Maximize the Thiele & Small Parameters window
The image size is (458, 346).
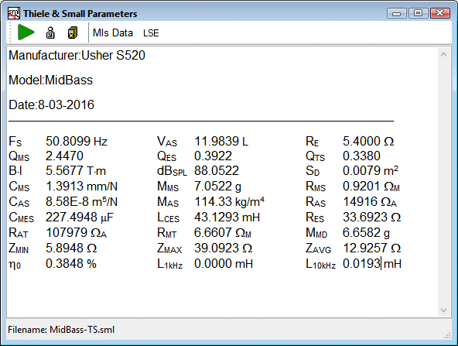[418, 13]
